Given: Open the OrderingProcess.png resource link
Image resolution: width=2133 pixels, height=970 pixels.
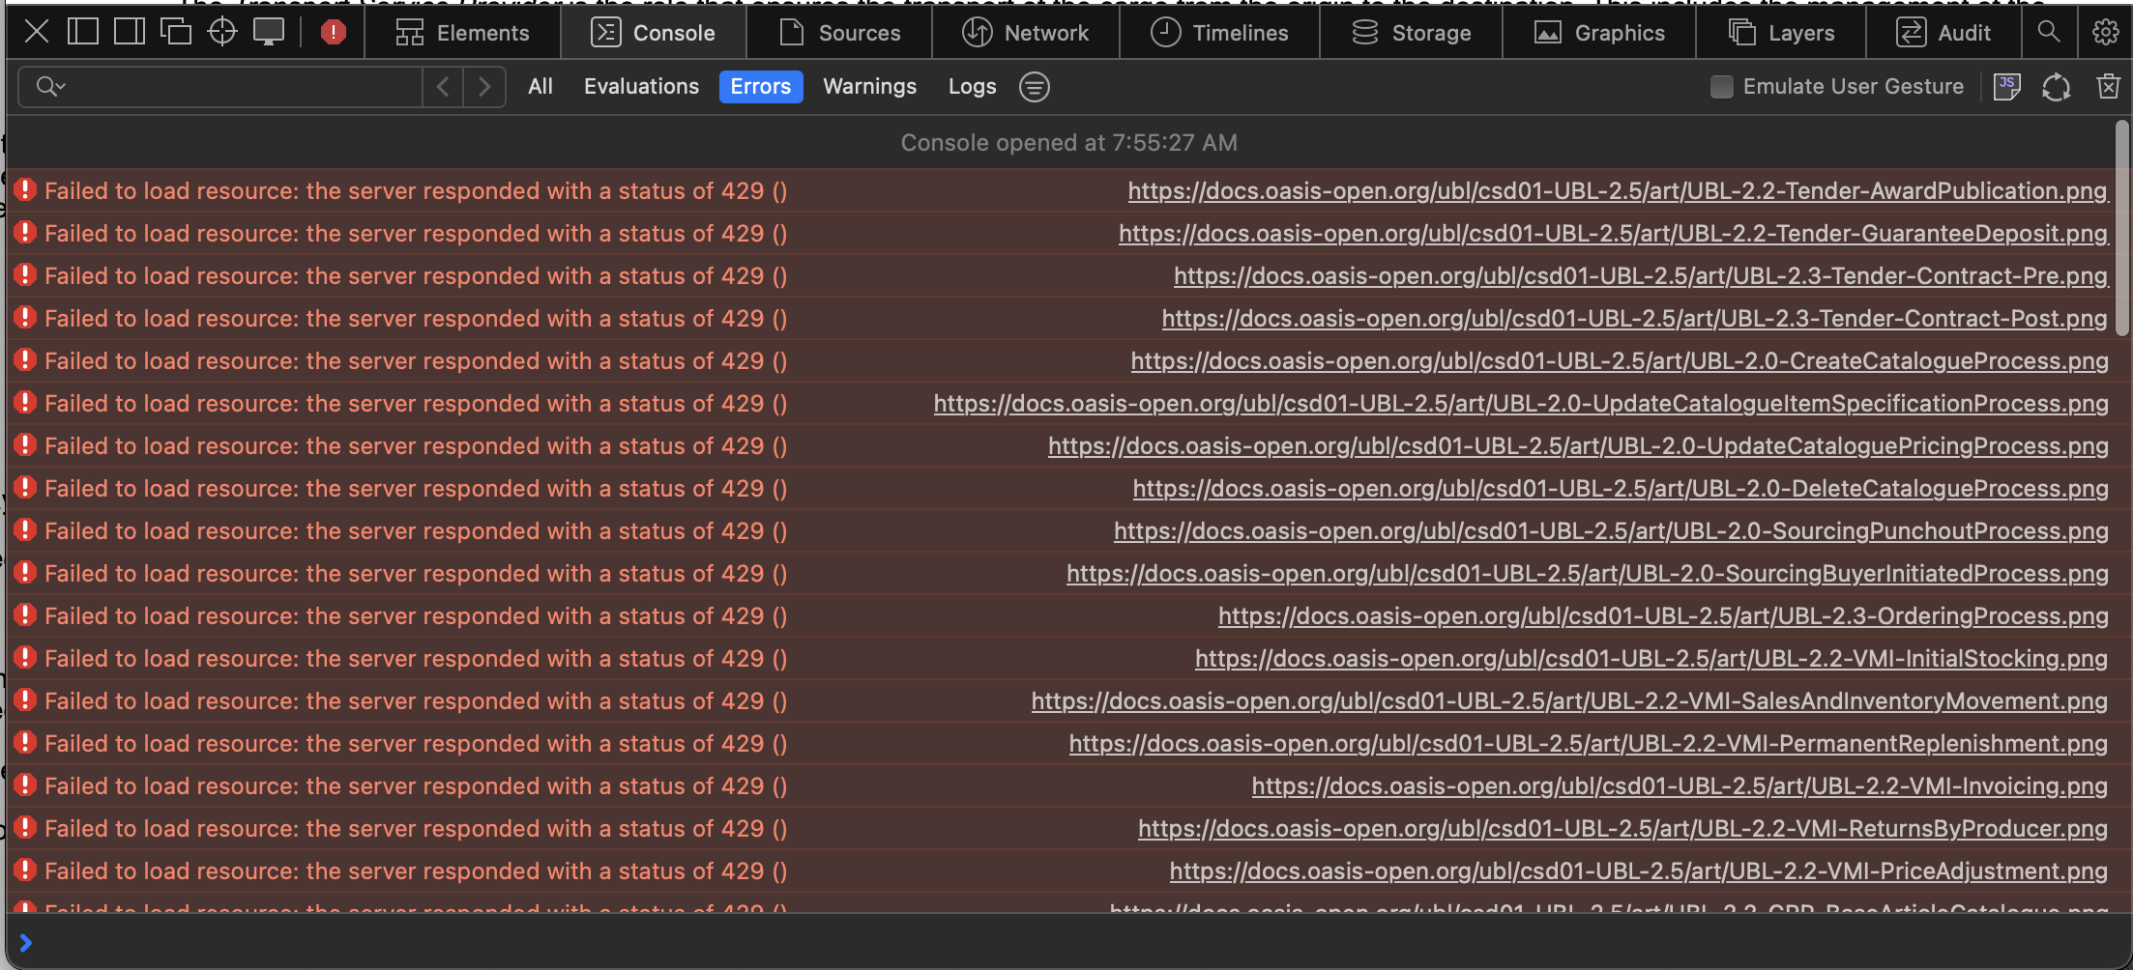Looking at the screenshot, I should 1663,616.
